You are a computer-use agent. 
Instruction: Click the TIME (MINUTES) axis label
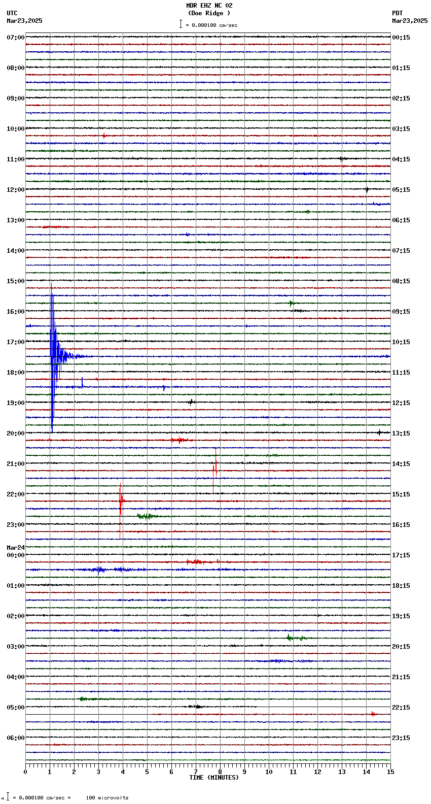pos(214,778)
